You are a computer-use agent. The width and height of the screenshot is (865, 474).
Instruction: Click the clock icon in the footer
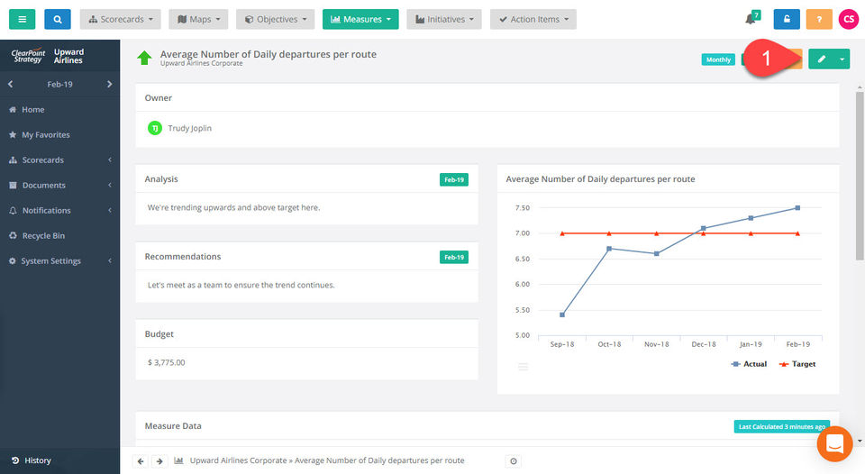click(514, 460)
